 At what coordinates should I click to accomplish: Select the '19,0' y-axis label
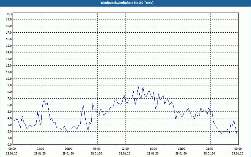click(9, 19)
